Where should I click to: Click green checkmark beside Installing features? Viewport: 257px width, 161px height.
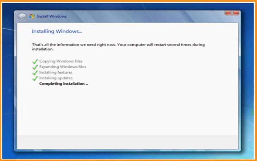coord(35,72)
